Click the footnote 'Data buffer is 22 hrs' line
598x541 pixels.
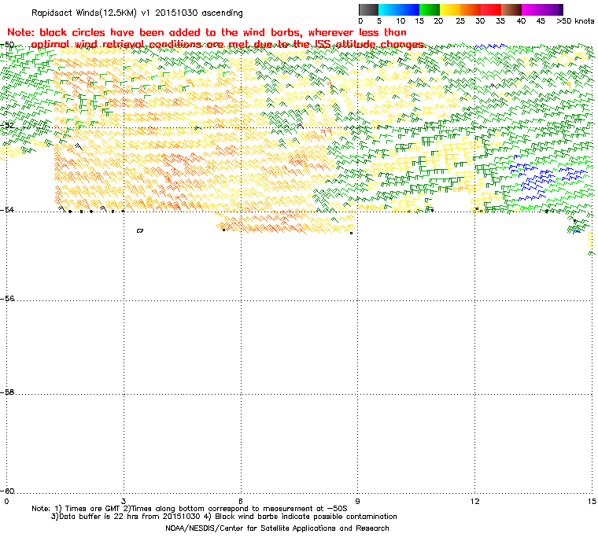[x=224, y=517]
